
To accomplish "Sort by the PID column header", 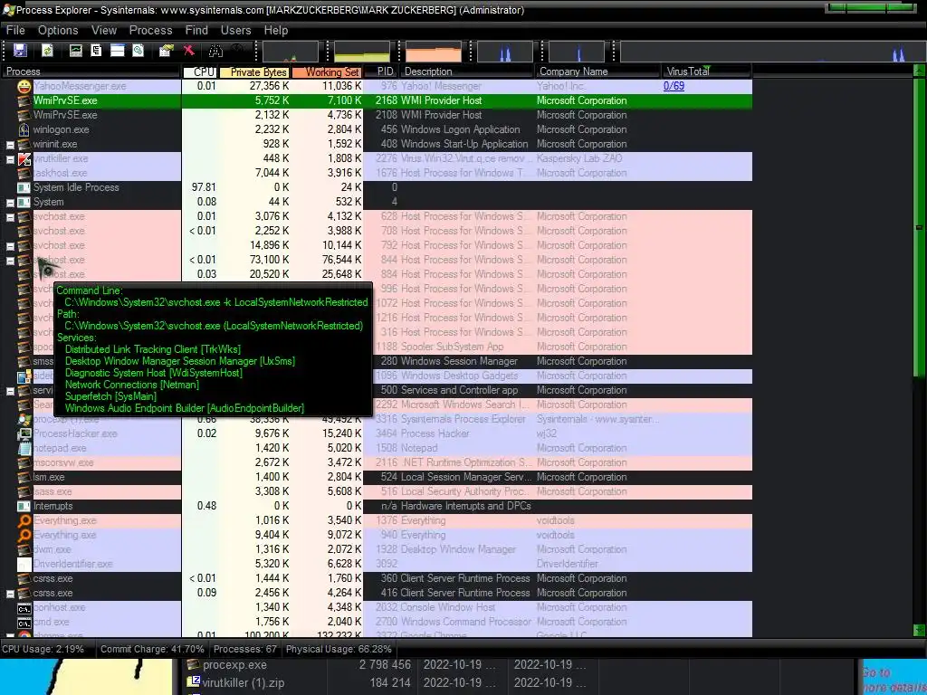I will tap(381, 71).
